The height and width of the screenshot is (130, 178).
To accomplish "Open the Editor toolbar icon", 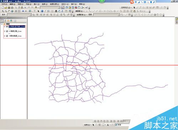I will [63, 7].
